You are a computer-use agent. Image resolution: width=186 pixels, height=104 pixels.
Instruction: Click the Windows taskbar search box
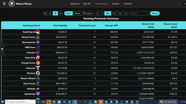(21, 102)
